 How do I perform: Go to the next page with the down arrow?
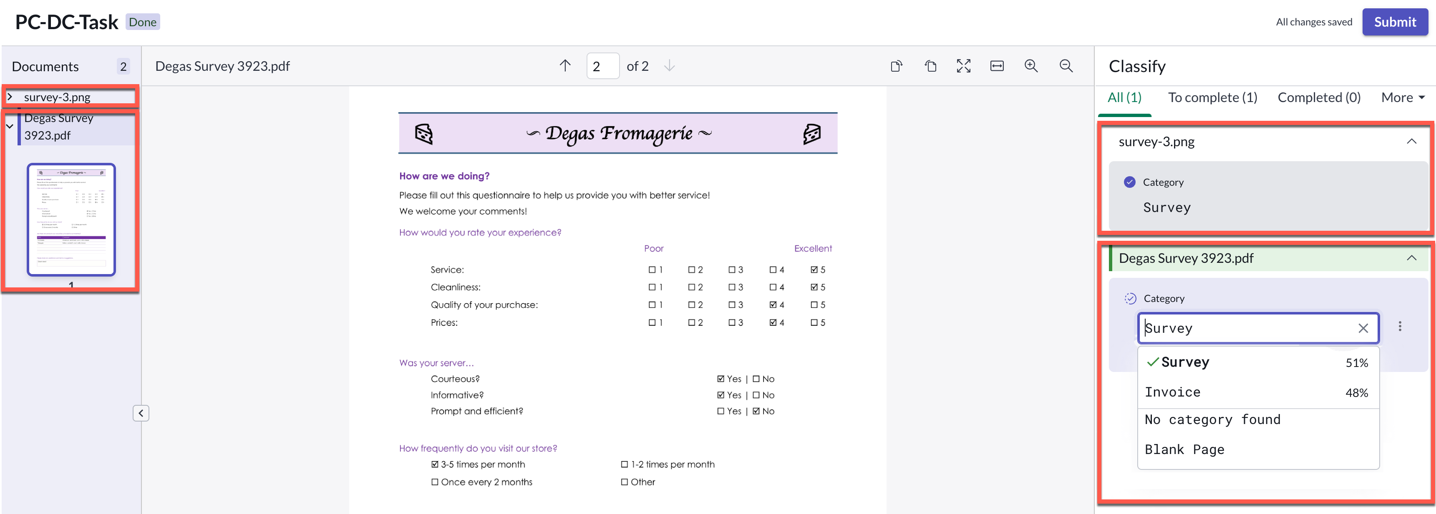[669, 66]
